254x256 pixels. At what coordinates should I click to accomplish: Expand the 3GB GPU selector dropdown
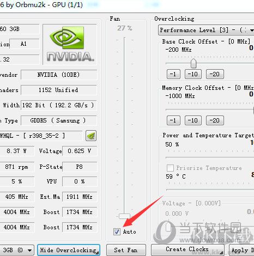pyautogui.click(x=17, y=250)
